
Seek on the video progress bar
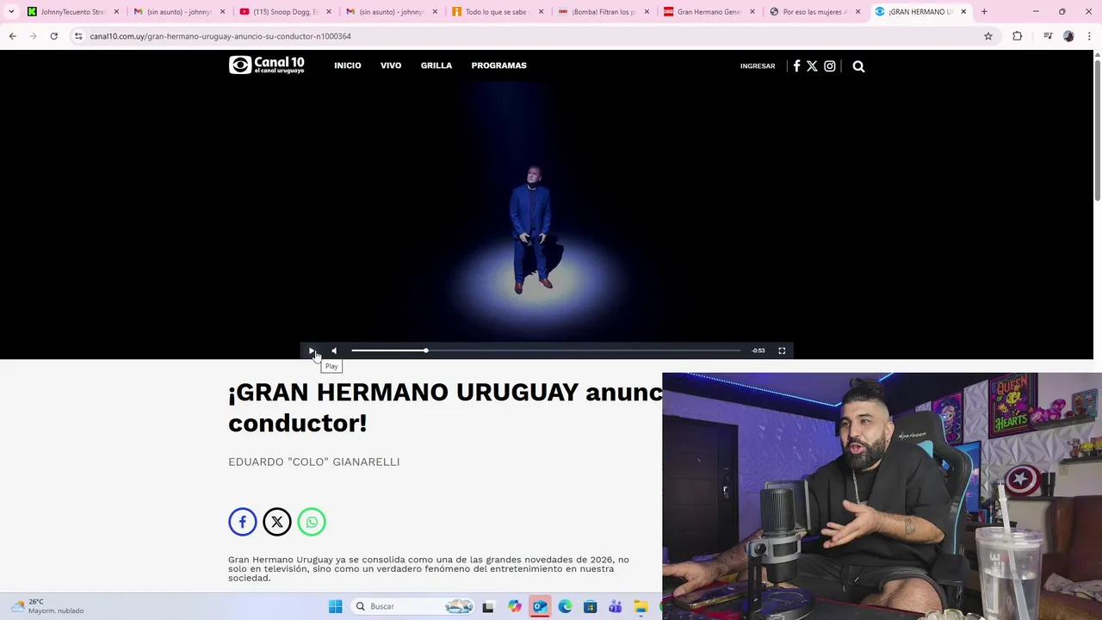pyautogui.click(x=546, y=350)
